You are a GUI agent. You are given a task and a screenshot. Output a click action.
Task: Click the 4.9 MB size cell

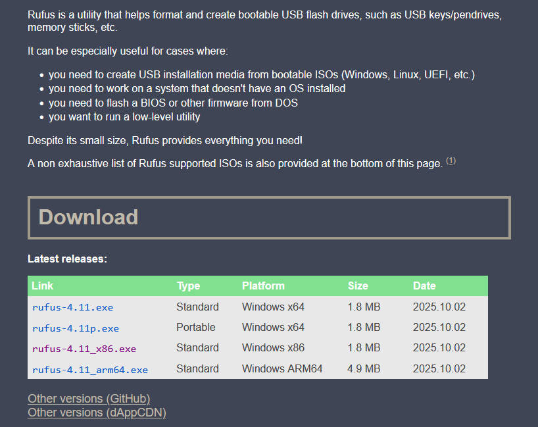[364, 368]
